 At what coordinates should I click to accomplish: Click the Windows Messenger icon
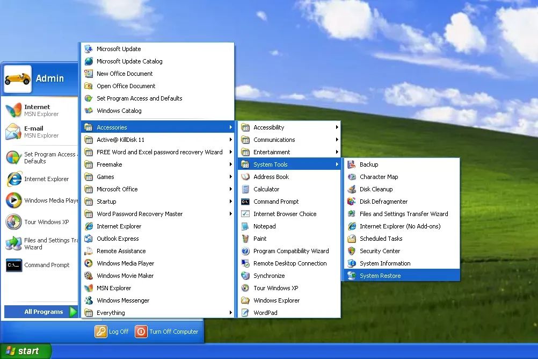[x=89, y=300]
